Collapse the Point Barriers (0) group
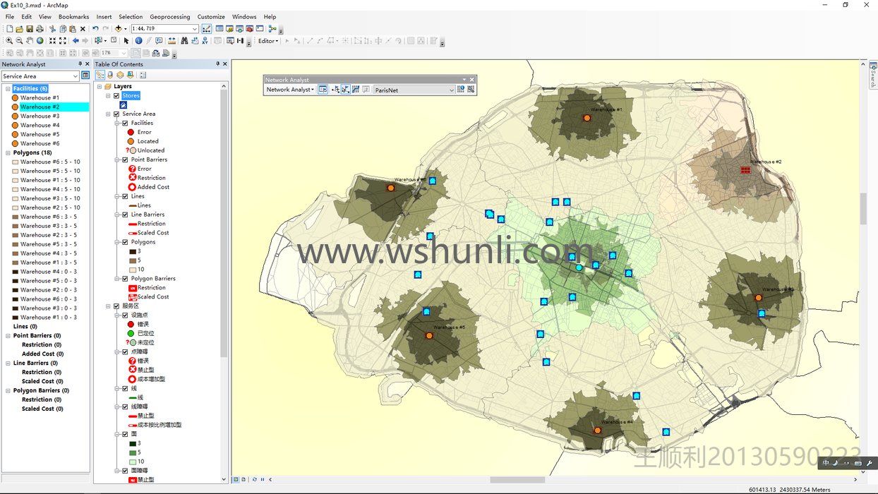This screenshot has height=494, width=878. pos(8,336)
